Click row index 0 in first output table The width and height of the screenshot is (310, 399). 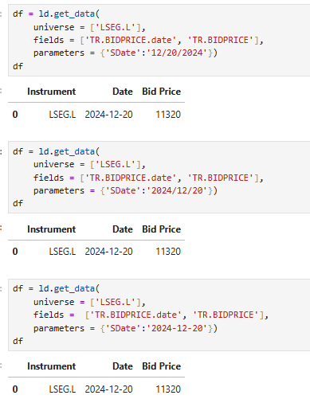[x=15, y=115]
